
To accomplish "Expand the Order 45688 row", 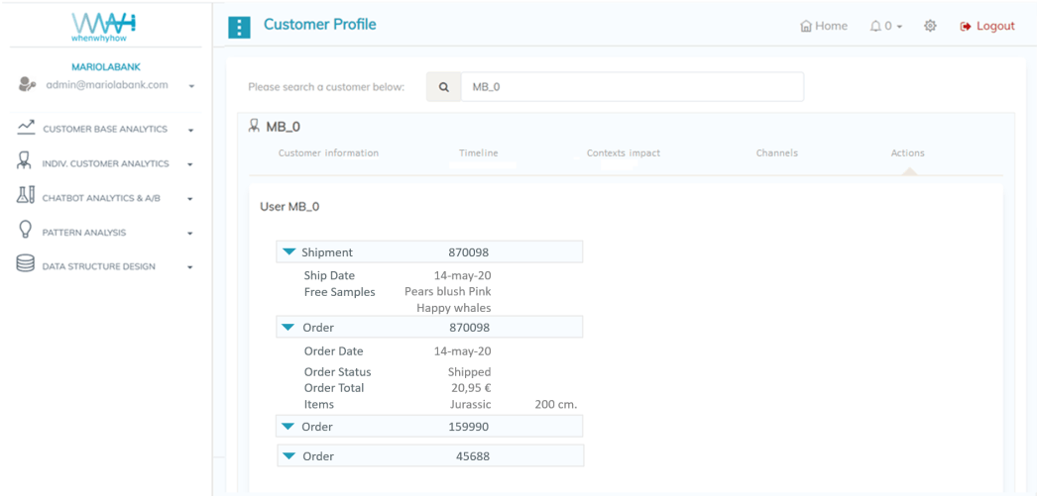I will tap(288, 456).
